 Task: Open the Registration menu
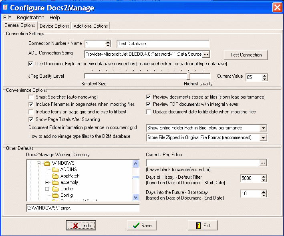30,17
